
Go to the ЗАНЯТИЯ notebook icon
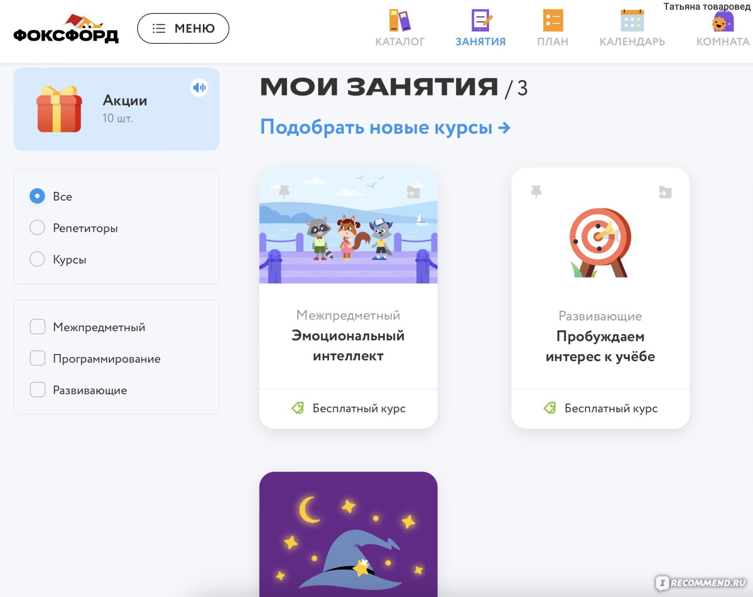point(481,20)
